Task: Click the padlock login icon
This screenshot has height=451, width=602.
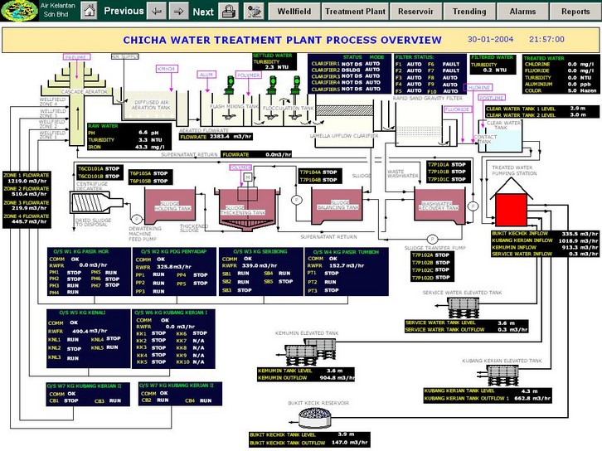Action: [x=228, y=11]
